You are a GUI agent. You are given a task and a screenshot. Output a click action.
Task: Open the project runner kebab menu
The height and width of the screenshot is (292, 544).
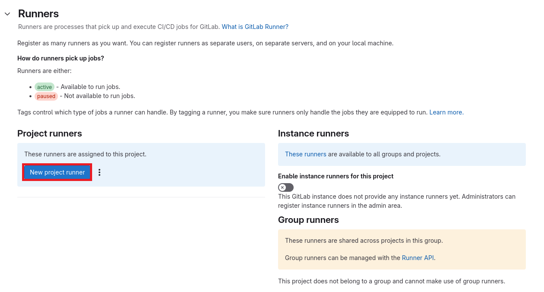tap(99, 172)
